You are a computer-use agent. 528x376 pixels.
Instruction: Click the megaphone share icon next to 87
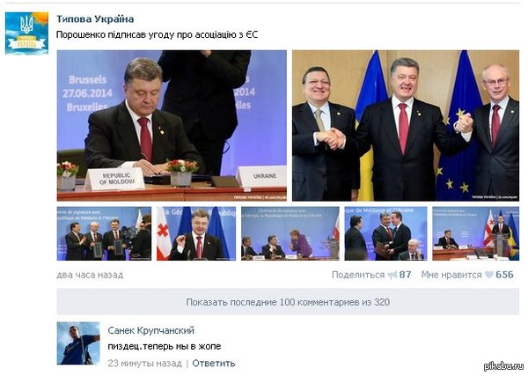pyautogui.click(x=392, y=276)
